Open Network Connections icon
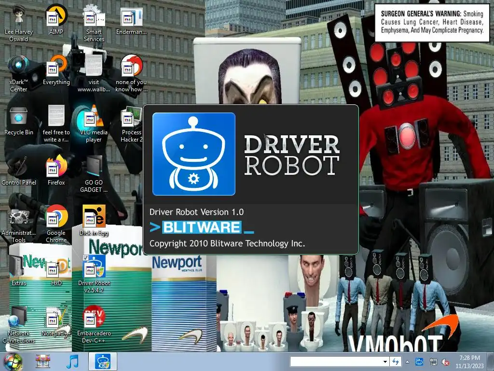Image resolution: width=494 pixels, height=371 pixels. tap(19, 325)
